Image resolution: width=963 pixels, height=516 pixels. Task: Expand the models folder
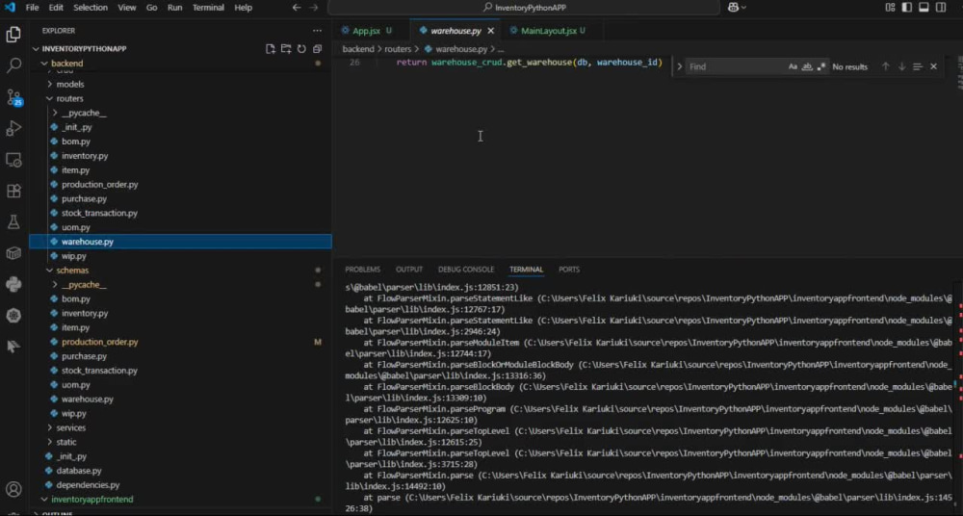pos(70,84)
